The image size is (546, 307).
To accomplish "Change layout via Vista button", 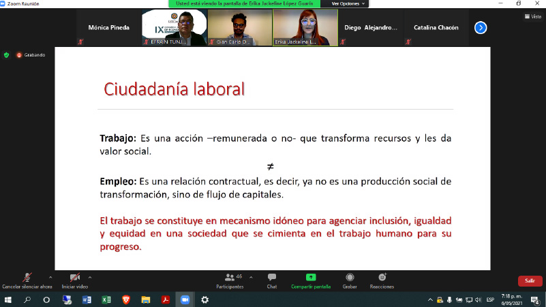I will click(533, 16).
